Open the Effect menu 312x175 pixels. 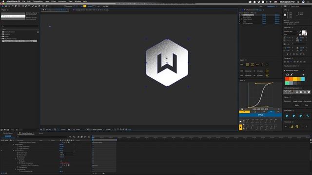pos(54,1)
